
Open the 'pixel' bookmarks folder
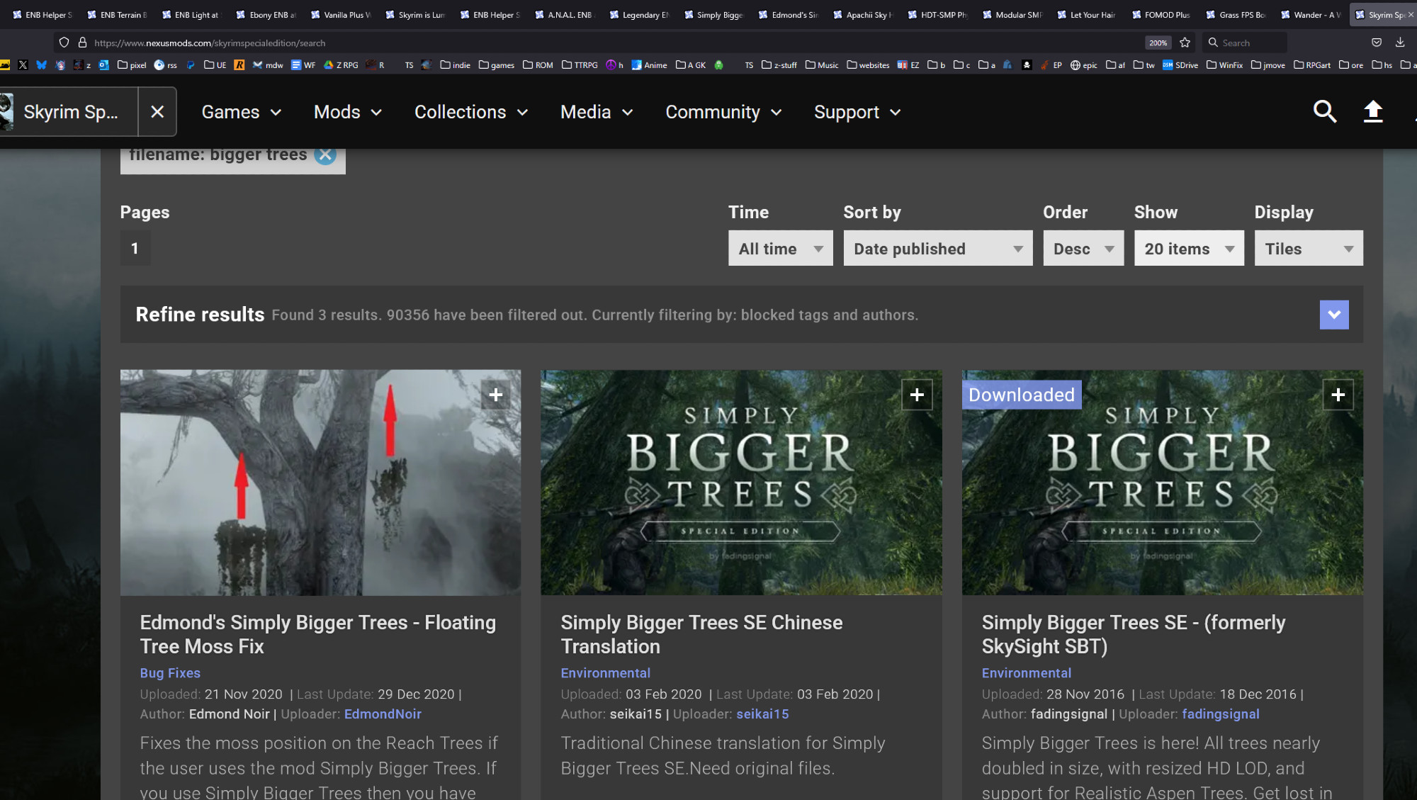point(132,65)
